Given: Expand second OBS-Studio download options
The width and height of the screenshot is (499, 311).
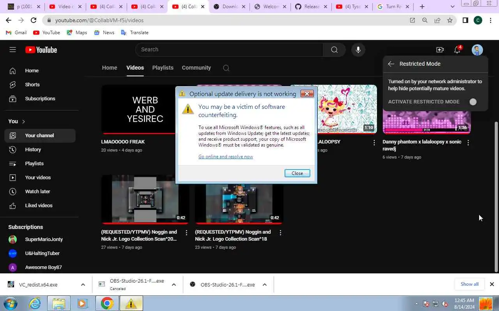Looking at the screenshot, I should click(x=265, y=285).
